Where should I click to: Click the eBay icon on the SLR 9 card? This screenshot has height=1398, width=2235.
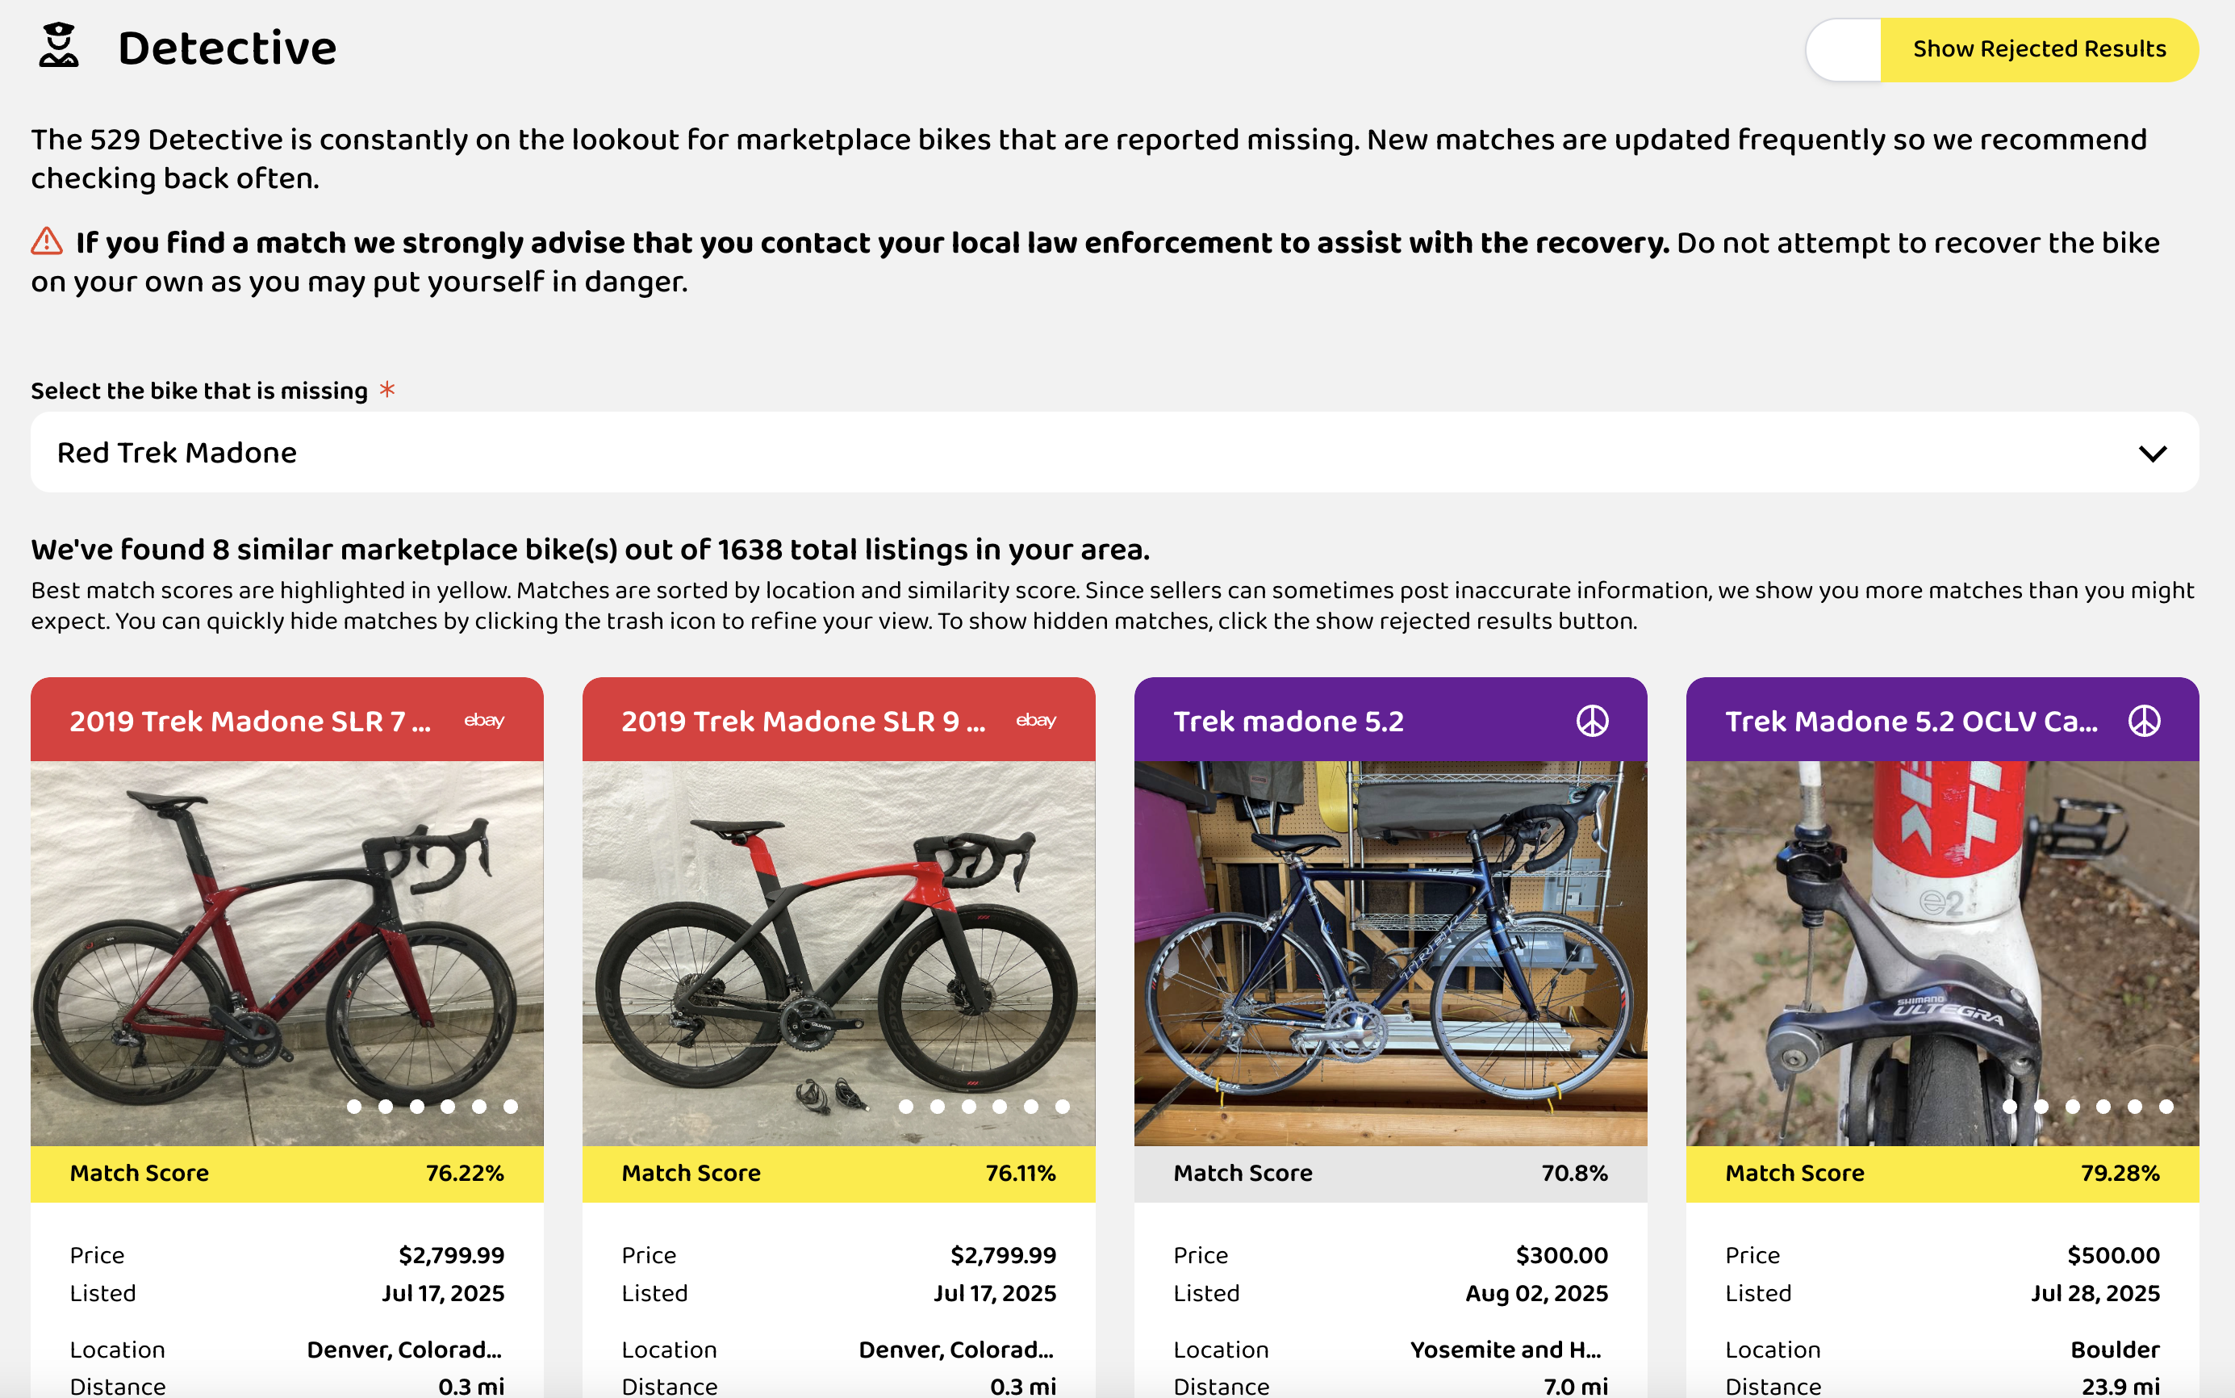(1035, 720)
